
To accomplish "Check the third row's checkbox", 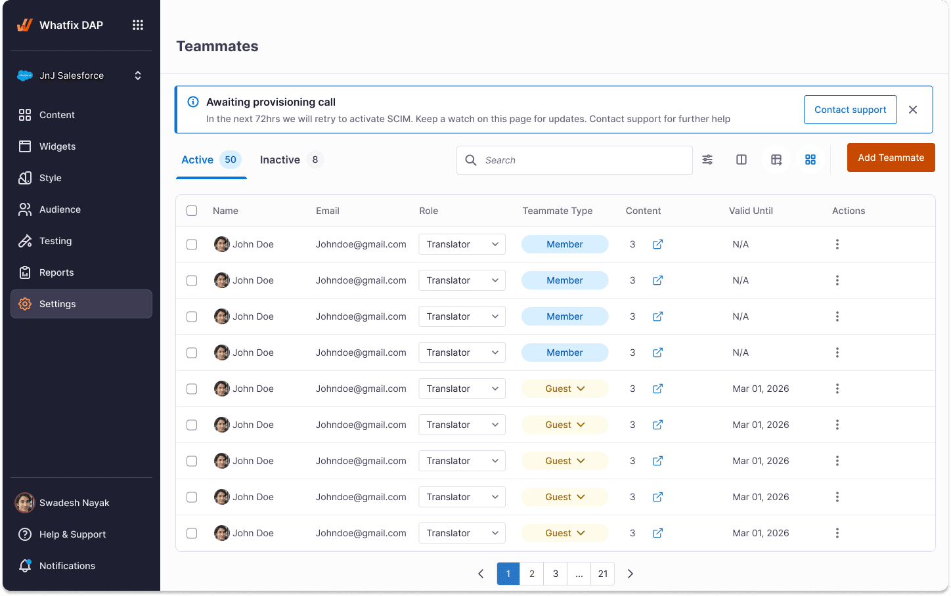I will 192,316.
